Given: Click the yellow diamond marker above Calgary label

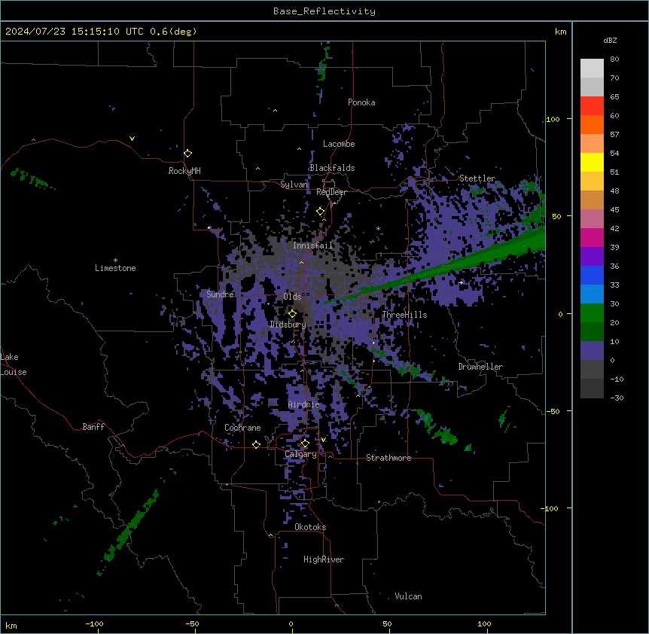Looking at the screenshot, I should pyautogui.click(x=305, y=443).
